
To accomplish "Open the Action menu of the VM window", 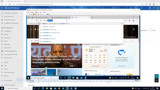I will 32,12.
